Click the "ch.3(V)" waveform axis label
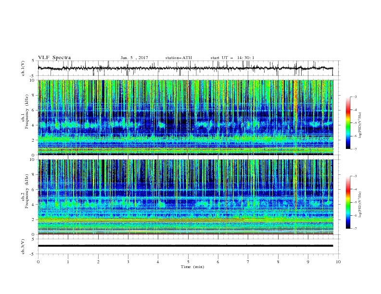 [x=23, y=246]
